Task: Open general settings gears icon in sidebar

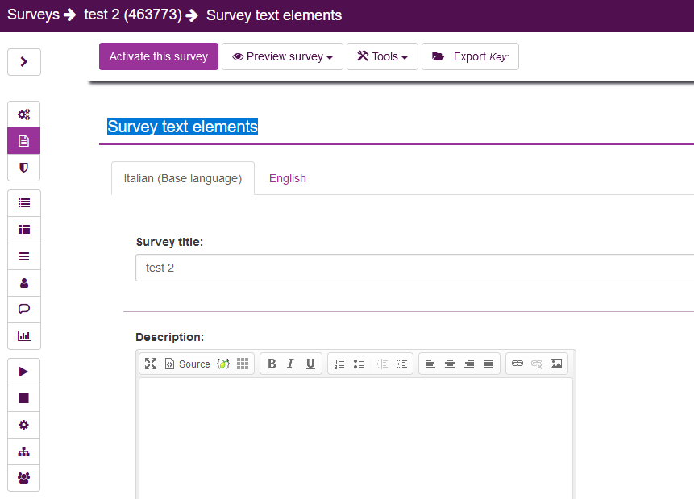Action: (x=23, y=114)
